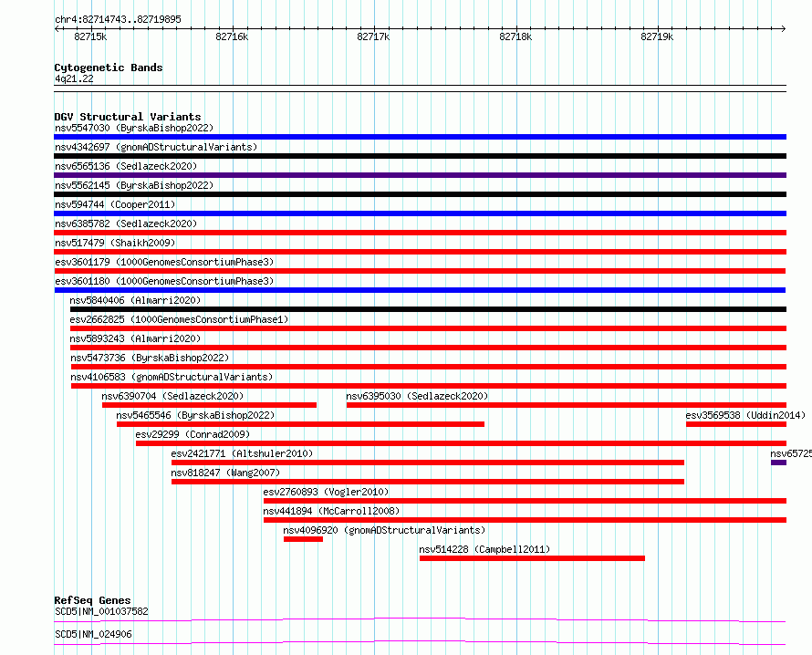Click the red bar under nsv5465546
The image size is (812, 655).
point(300,424)
